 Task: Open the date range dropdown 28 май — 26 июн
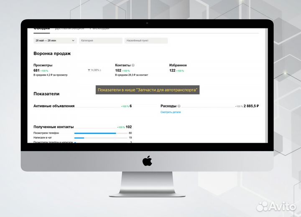55,41
